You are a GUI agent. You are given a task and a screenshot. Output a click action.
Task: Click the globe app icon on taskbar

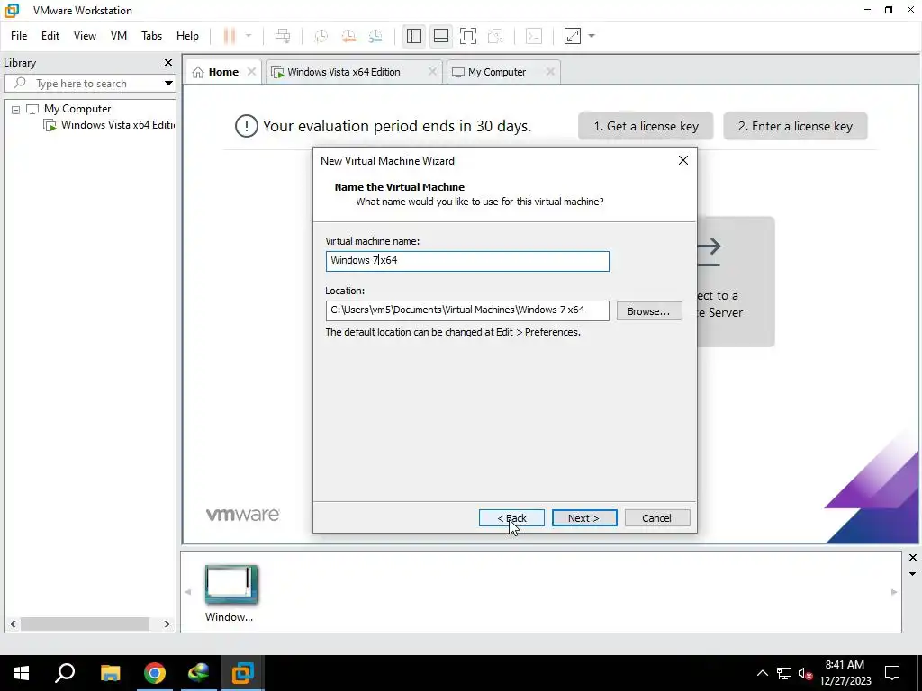point(199,673)
